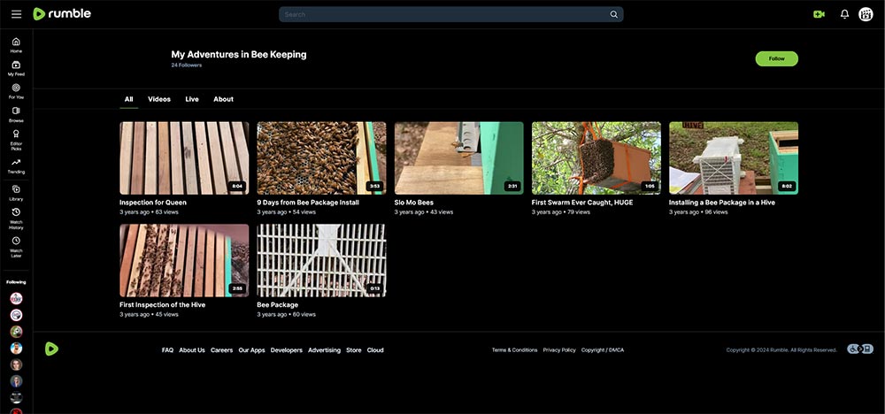Click the green upload video camera icon
This screenshot has width=885, height=414.
[819, 14]
